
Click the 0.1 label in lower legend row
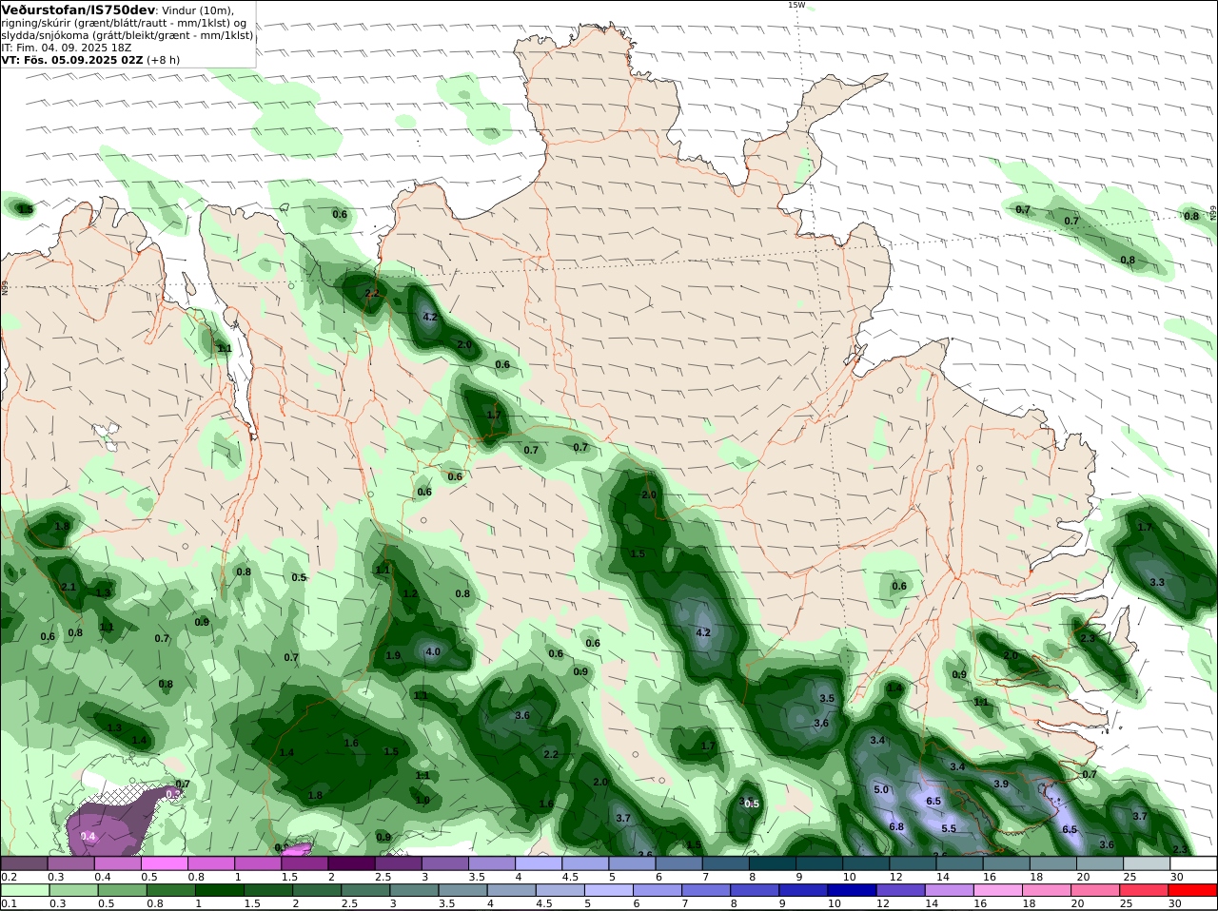point(9,903)
